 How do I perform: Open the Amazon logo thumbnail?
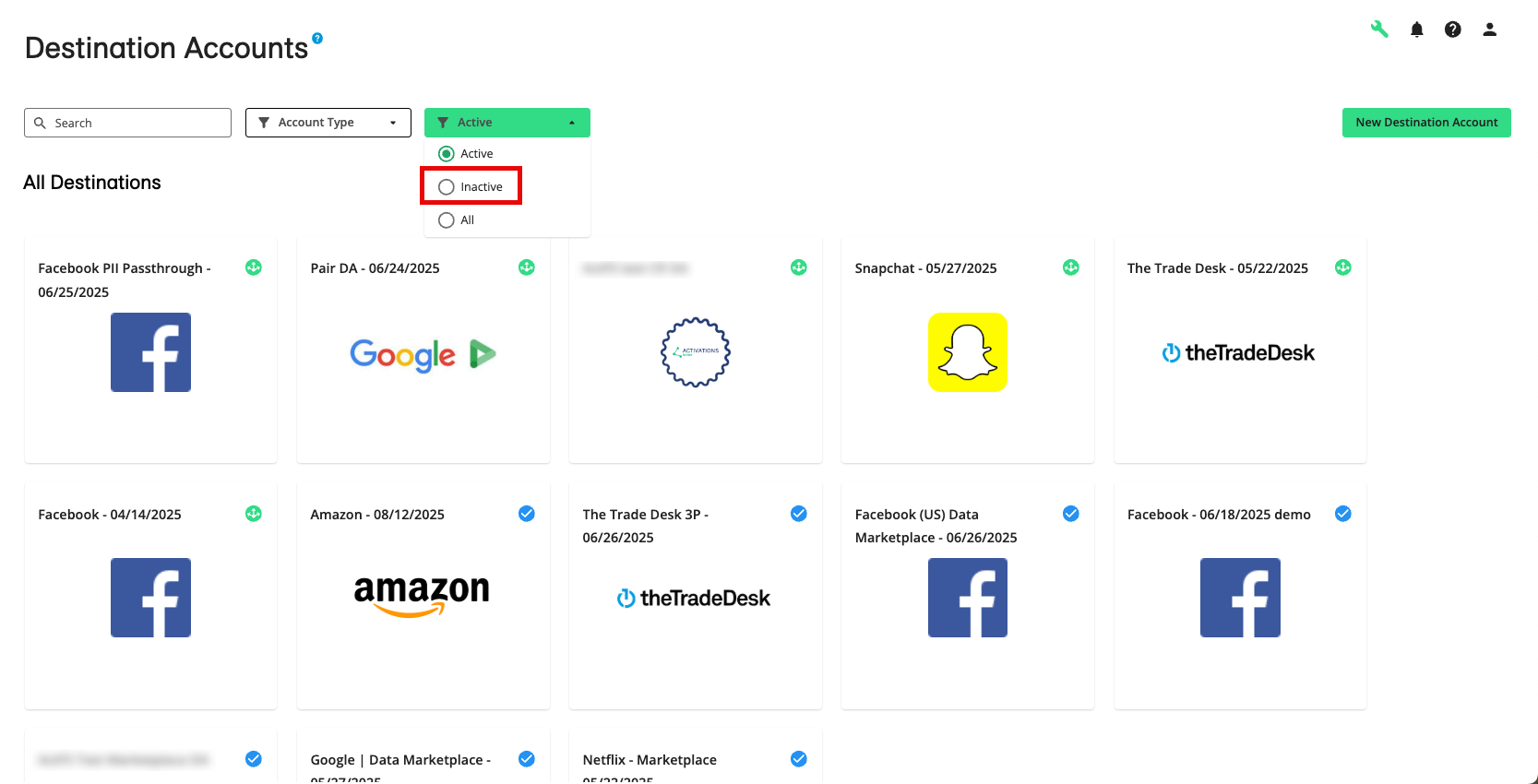click(x=422, y=595)
